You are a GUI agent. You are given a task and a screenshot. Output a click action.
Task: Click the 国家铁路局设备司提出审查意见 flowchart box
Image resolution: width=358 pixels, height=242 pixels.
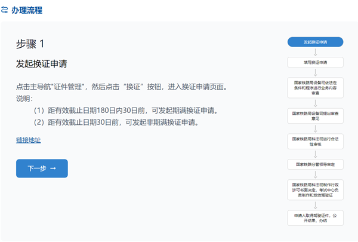point(315,115)
